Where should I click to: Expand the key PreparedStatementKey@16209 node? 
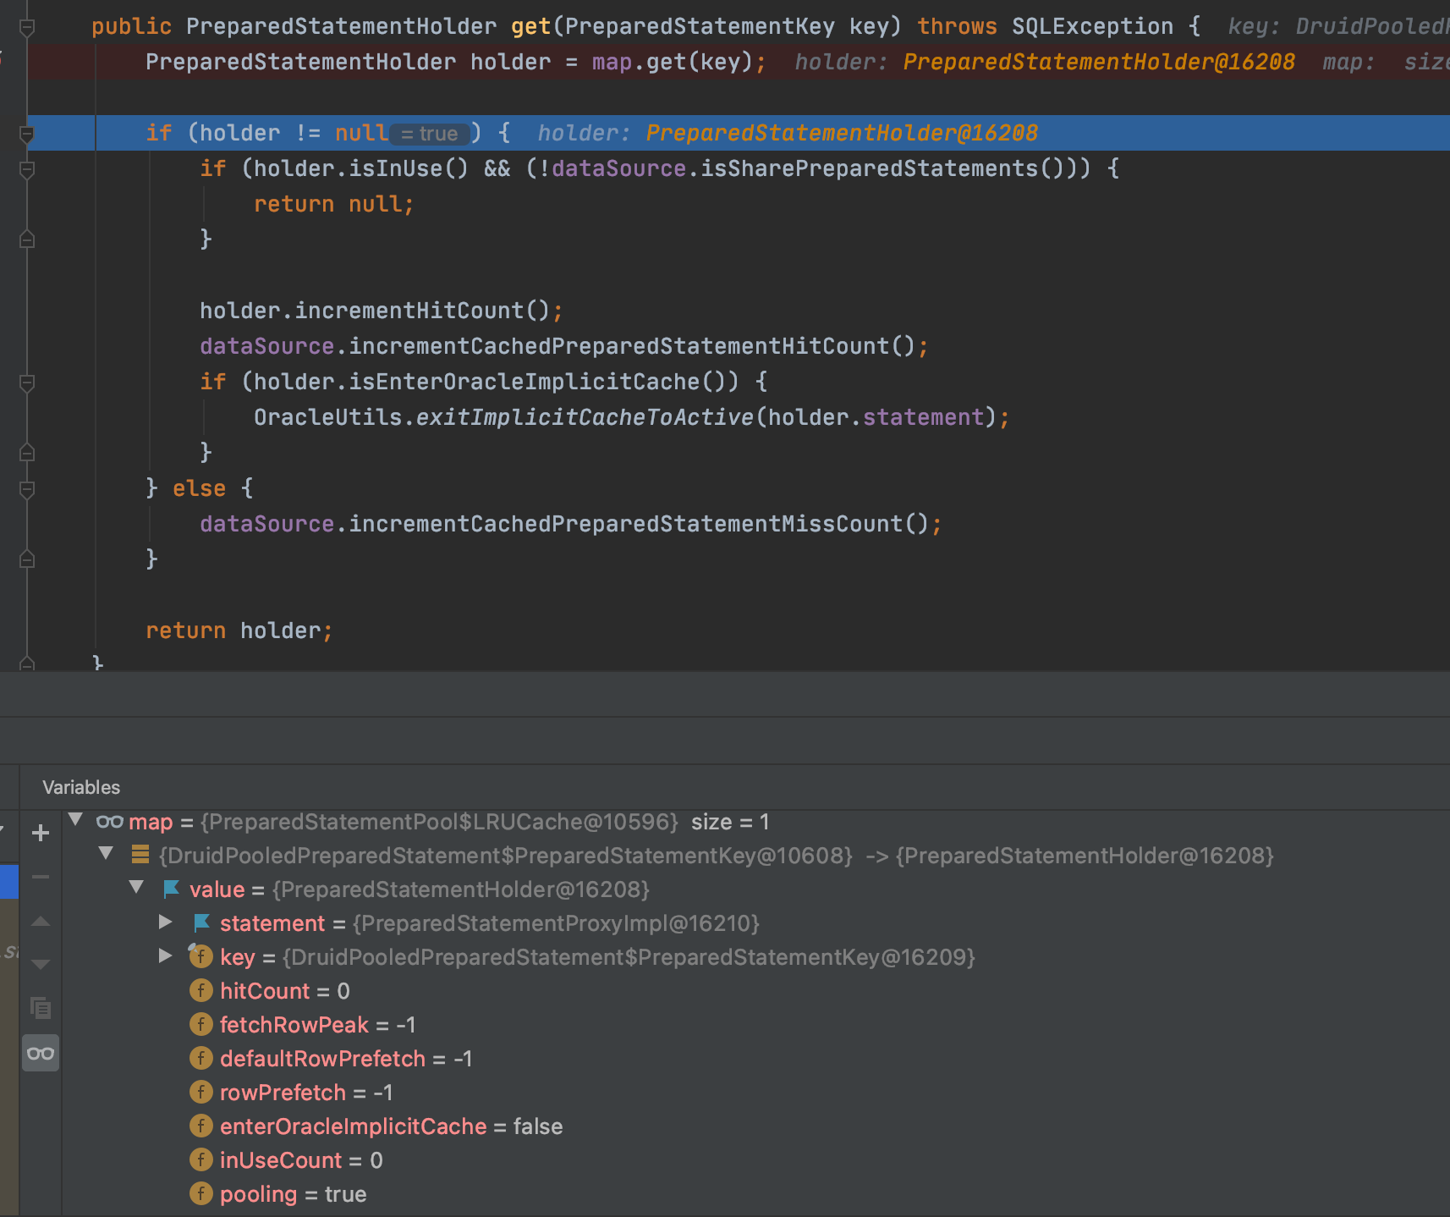pos(166,956)
